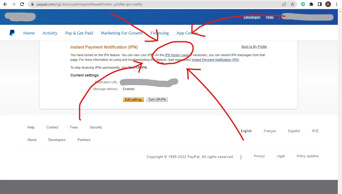Click the PayPal logo
The image size is (342, 194).
[12, 33]
